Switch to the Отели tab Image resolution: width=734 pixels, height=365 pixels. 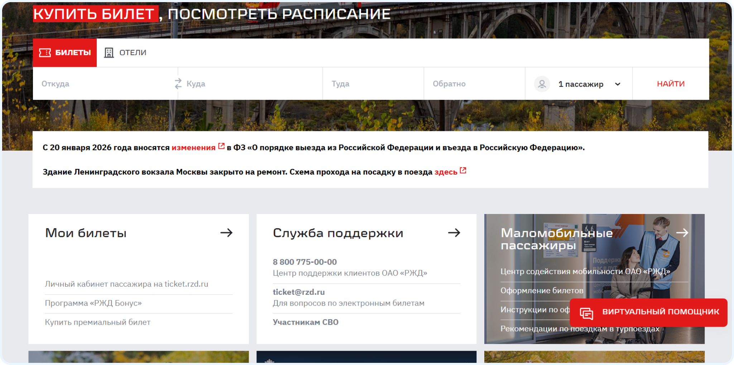(125, 53)
